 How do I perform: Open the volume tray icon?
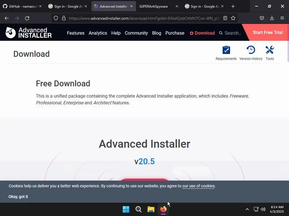point(263,209)
